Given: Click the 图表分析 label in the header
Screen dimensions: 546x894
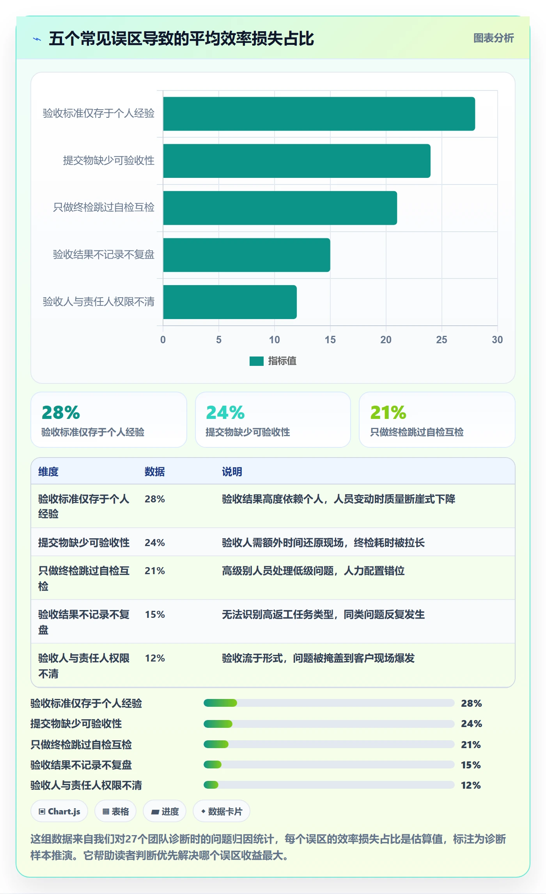Looking at the screenshot, I should [x=493, y=38].
